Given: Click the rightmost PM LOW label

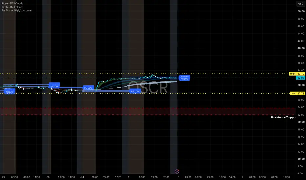Looking at the screenshot, I should point(185,79).
